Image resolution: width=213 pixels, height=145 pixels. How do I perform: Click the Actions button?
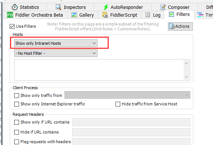pos(180,26)
